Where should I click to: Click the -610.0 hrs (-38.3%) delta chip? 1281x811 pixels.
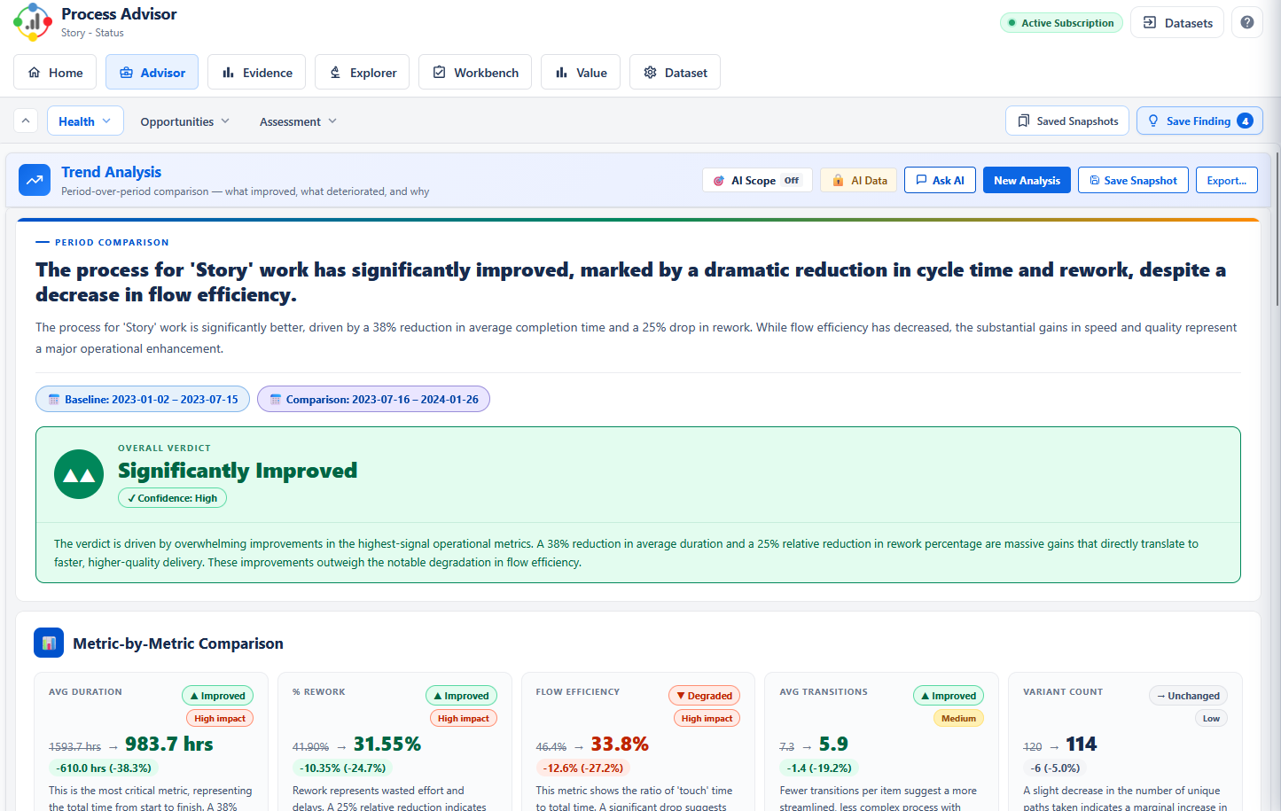pos(104,768)
